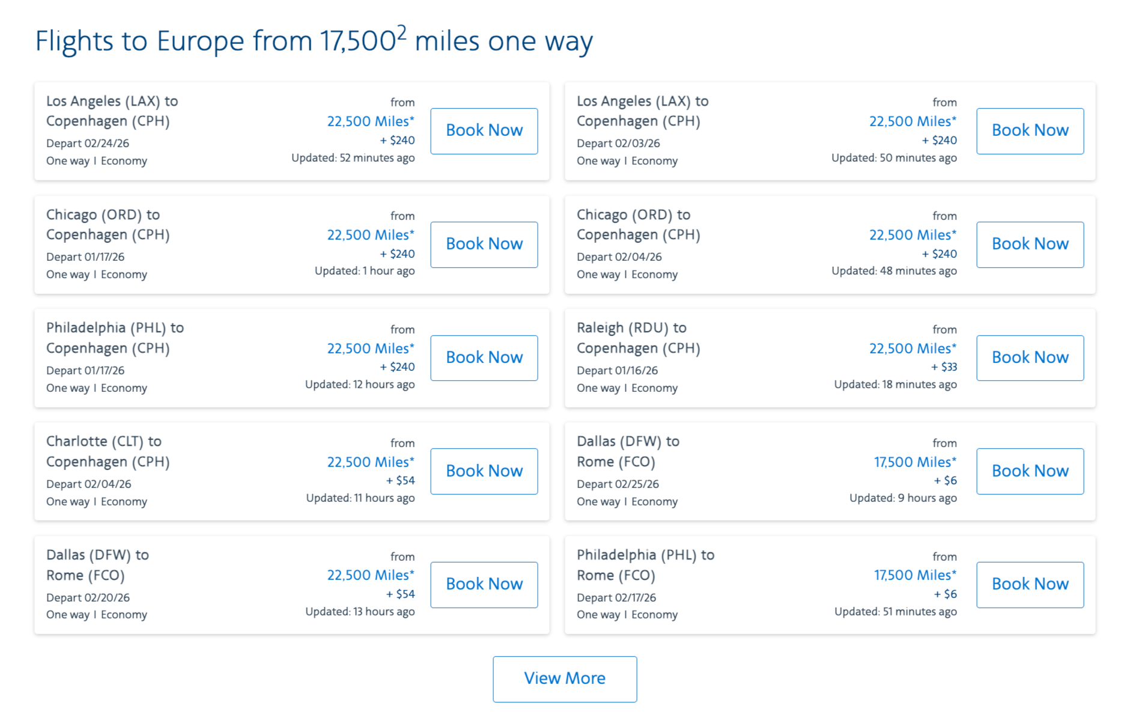Click the Flights to Europe heading
Viewport: 1127px width, 714px height.
click(x=314, y=41)
